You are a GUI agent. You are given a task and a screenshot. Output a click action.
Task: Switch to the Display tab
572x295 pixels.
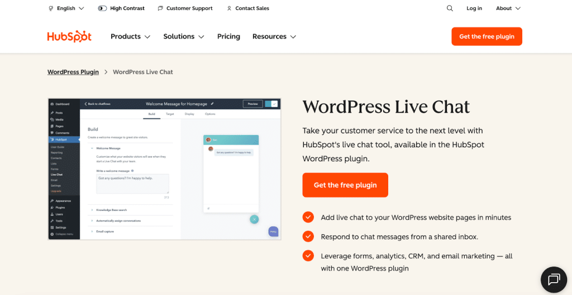click(189, 114)
